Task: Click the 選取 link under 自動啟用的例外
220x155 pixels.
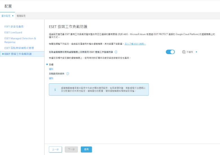Action: tap(51, 78)
